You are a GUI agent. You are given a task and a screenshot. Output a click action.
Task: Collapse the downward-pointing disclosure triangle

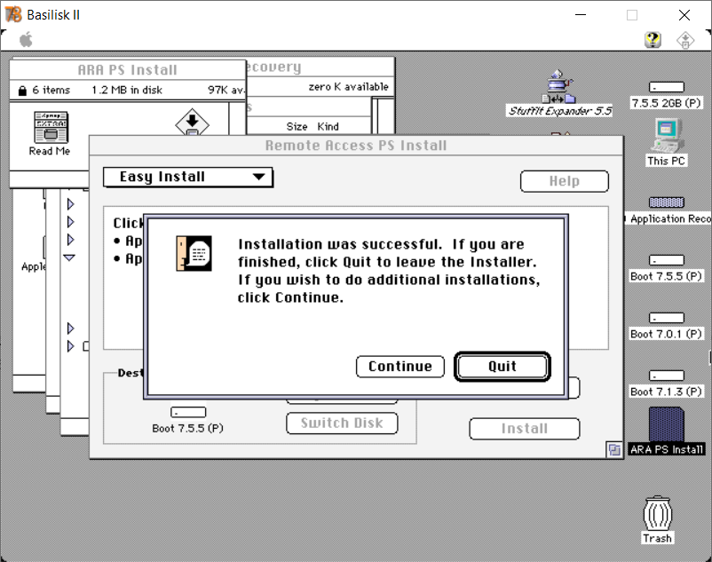tap(70, 257)
